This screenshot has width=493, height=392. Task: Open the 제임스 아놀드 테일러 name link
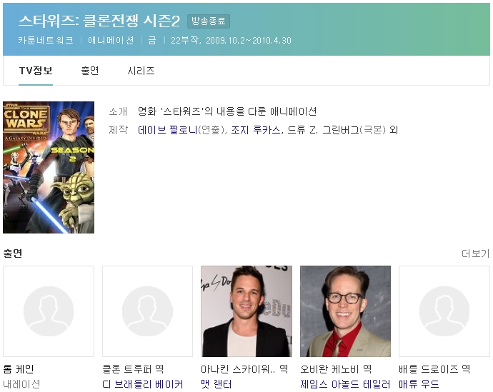(345, 384)
